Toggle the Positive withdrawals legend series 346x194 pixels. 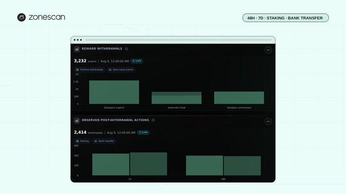(90, 69)
